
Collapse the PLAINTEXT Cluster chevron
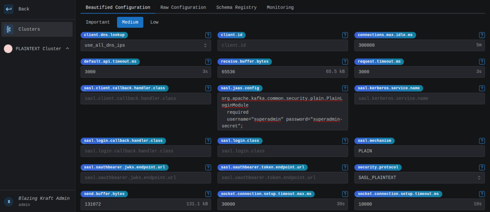coord(68,48)
